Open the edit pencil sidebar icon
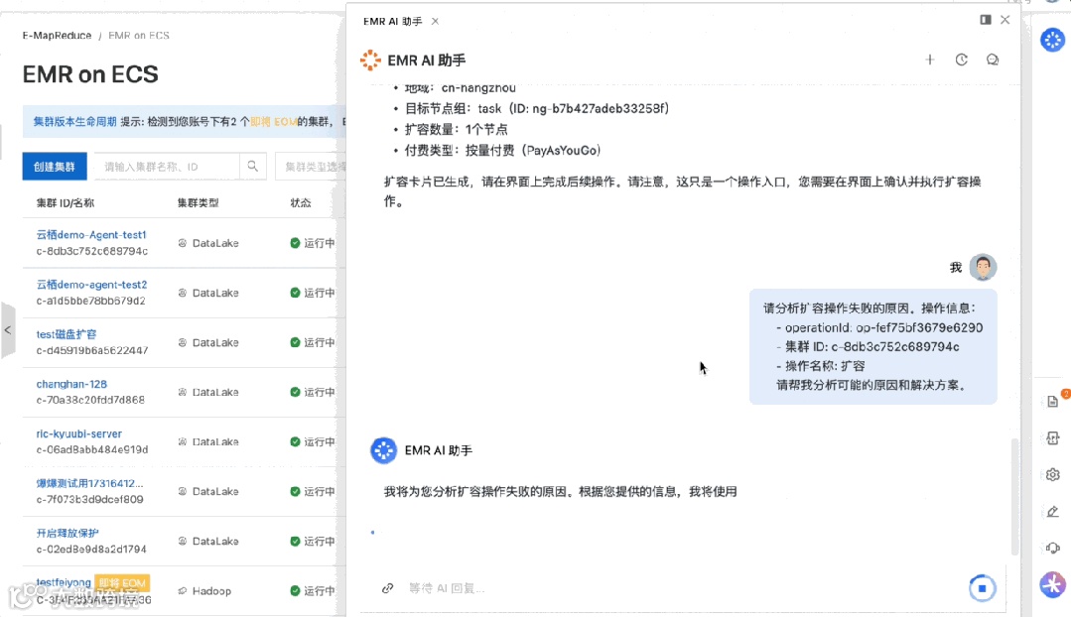 1052,511
